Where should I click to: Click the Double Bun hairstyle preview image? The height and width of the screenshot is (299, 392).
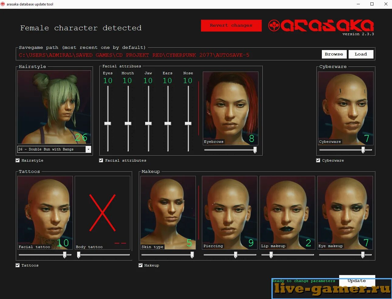pos(54,107)
